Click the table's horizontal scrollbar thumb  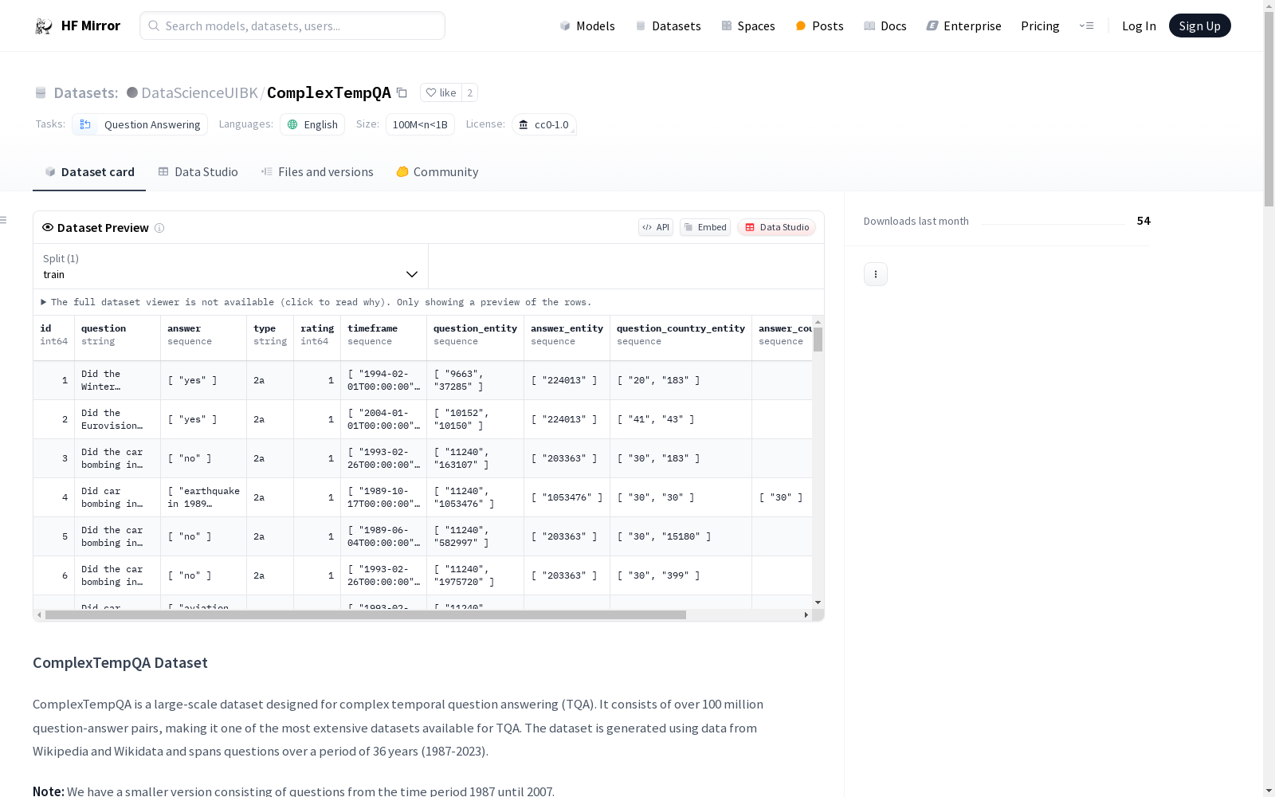pyautogui.click(x=366, y=615)
